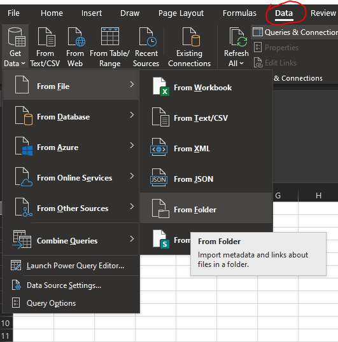Expand the From Azure submenu arrow
338x342 pixels.
coord(132,146)
